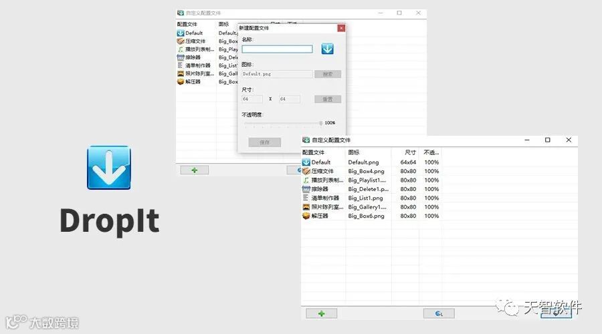Close the 新建配置文件 dialog with red X
Image resolution: width=602 pixels, height=334 pixels.
point(341,28)
